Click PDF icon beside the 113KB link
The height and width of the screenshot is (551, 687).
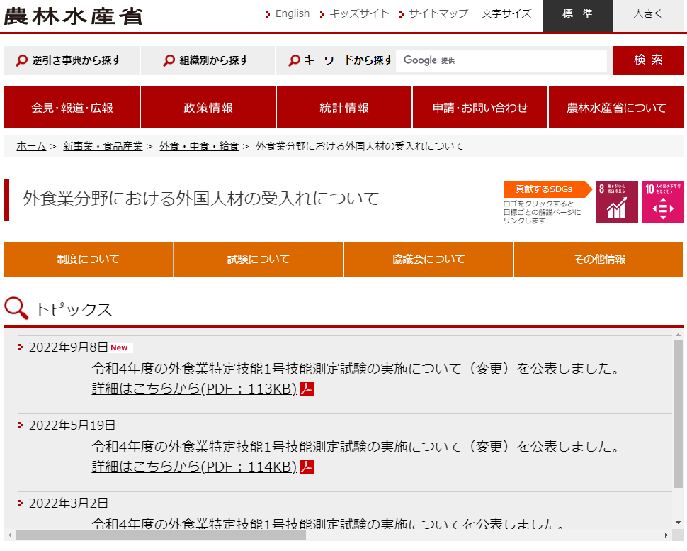point(307,389)
